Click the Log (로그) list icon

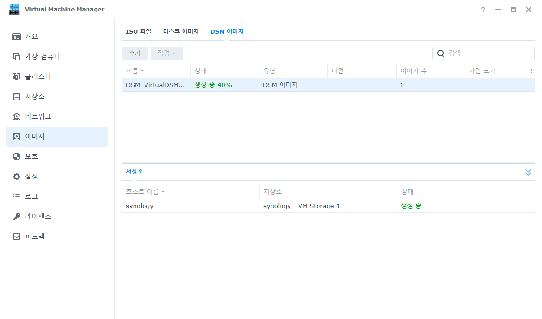click(17, 197)
